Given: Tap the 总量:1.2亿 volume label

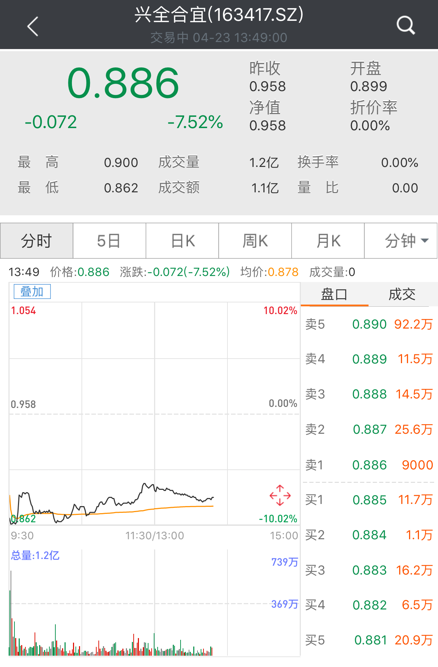Looking at the screenshot, I should click(x=35, y=555).
